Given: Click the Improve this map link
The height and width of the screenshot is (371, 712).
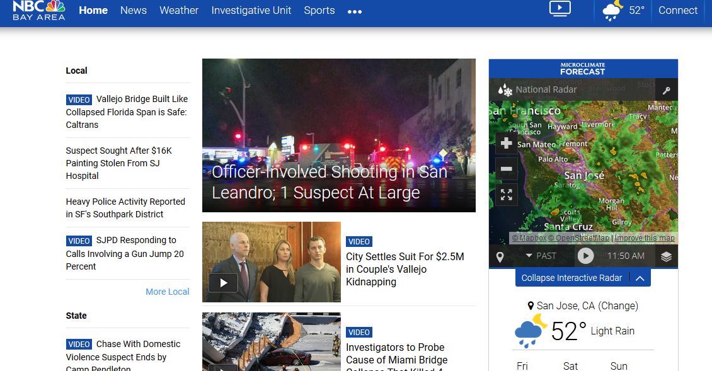Looking at the screenshot, I should click(645, 238).
